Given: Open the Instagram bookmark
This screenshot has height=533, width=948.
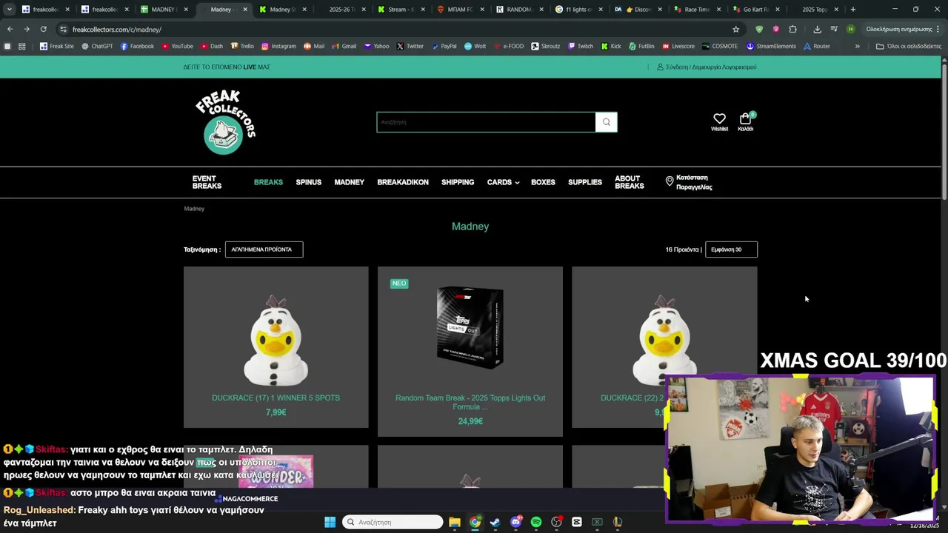Looking at the screenshot, I should point(278,46).
